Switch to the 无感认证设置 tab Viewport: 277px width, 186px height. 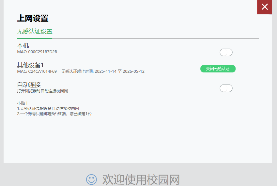point(35,32)
